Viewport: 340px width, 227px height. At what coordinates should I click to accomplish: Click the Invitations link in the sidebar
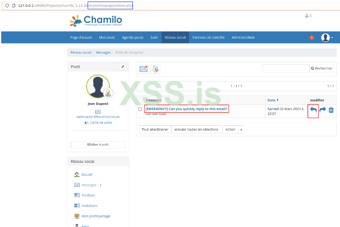pyautogui.click(x=90, y=206)
